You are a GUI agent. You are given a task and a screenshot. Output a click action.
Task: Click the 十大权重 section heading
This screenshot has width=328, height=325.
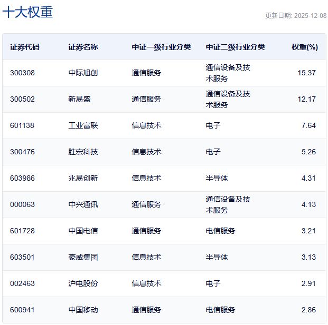[x=27, y=13]
